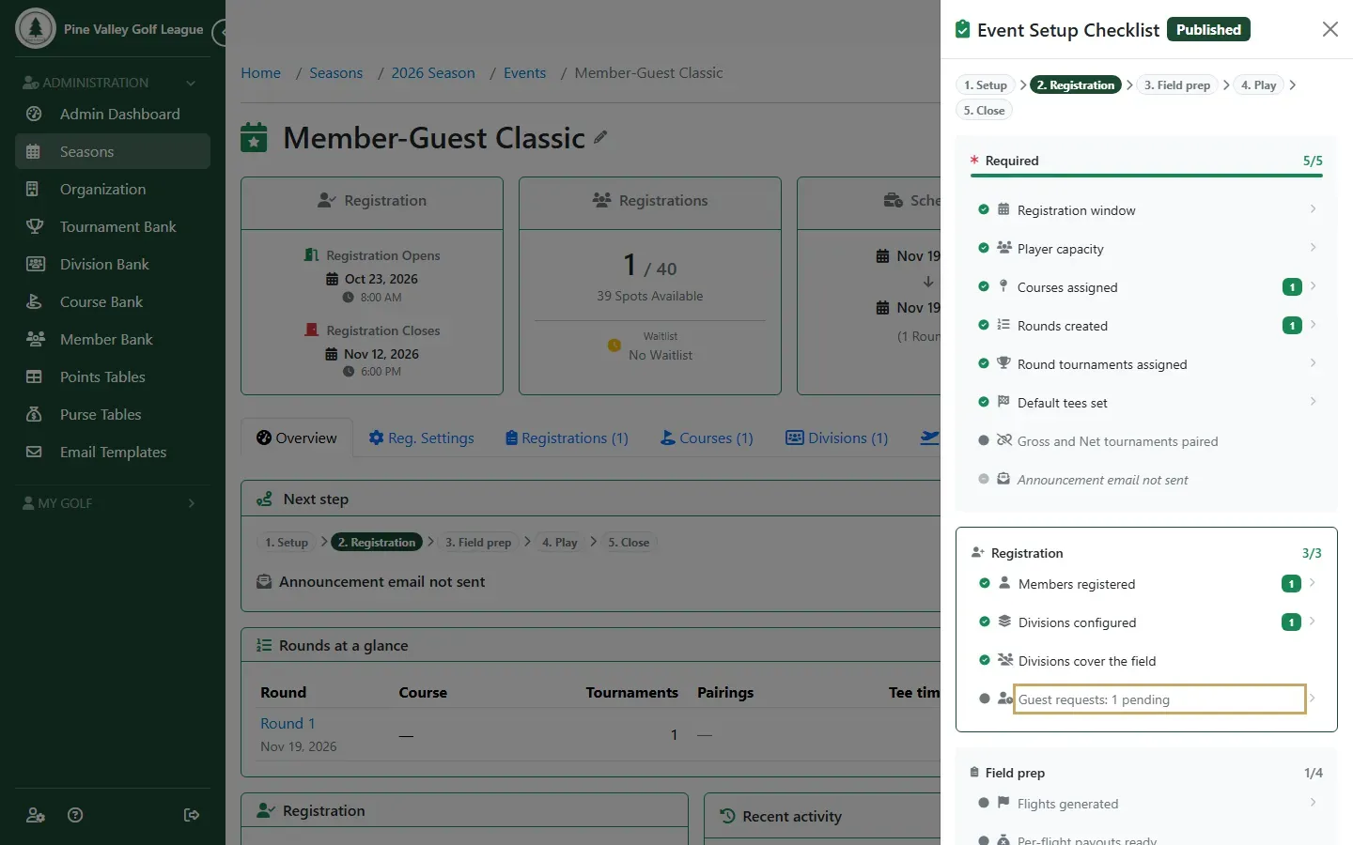Open the Default tees set chevron
The height and width of the screenshot is (845, 1353).
[x=1313, y=401]
